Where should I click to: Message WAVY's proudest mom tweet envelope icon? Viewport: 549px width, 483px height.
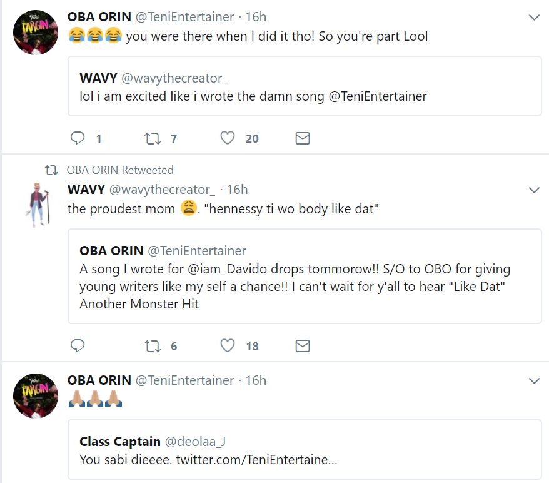[x=303, y=345]
